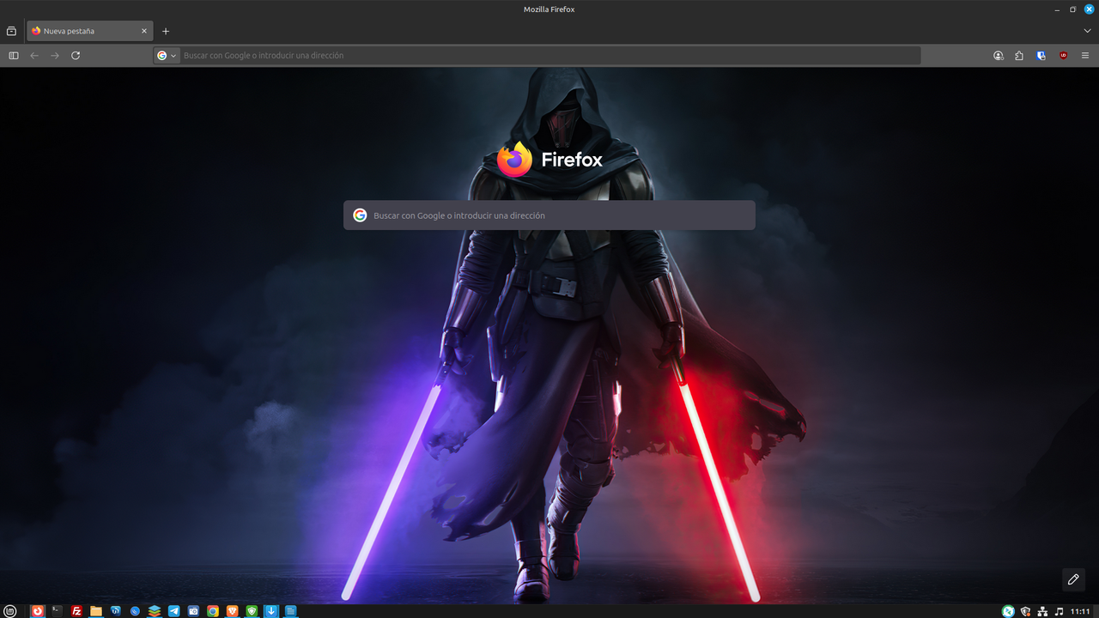Open a new tab with the plus button
The width and height of the screenshot is (1099, 618).
(x=166, y=31)
